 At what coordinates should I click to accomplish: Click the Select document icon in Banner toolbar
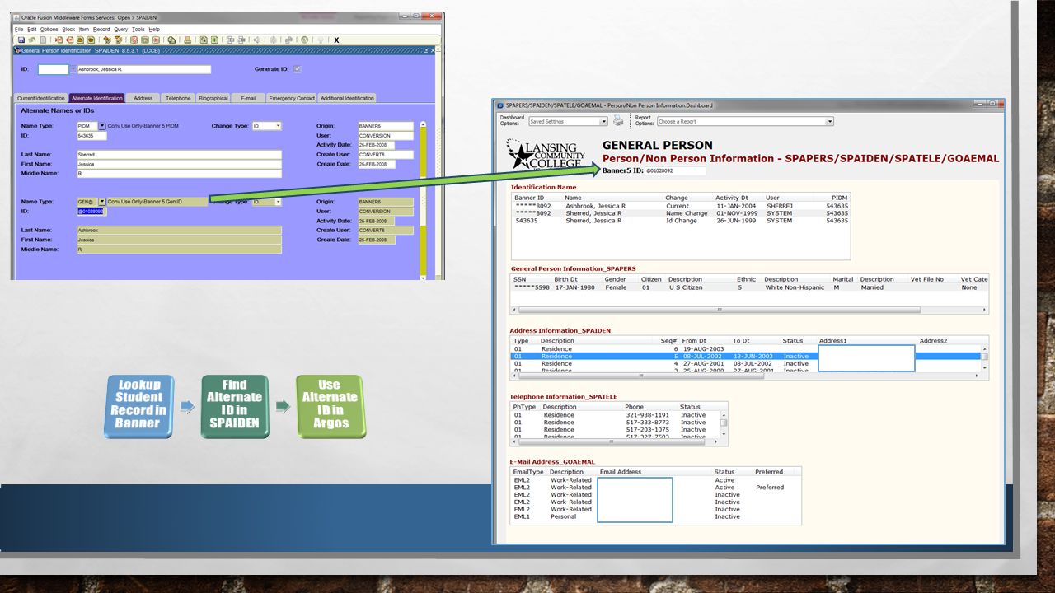coord(43,40)
